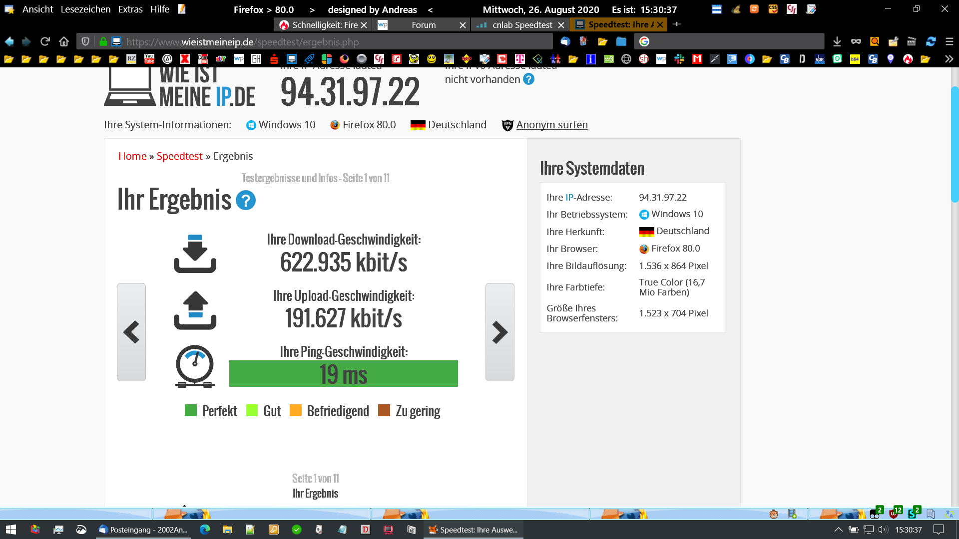This screenshot has height=539, width=959.
Task: Click the green 19 ms ping bar
Action: (x=343, y=374)
